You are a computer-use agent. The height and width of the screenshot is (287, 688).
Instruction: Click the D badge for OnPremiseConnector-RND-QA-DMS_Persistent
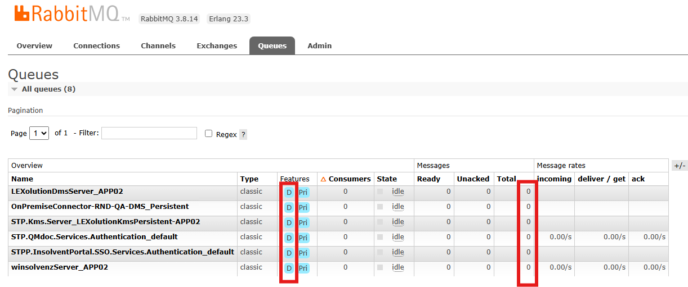click(x=289, y=207)
